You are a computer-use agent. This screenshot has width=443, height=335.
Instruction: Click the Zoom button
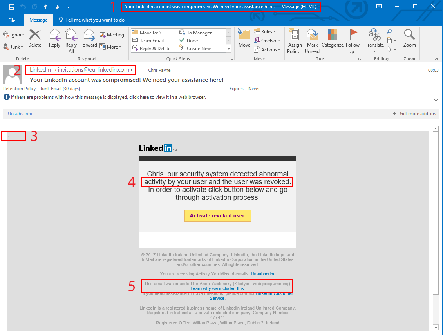pyautogui.click(x=409, y=38)
